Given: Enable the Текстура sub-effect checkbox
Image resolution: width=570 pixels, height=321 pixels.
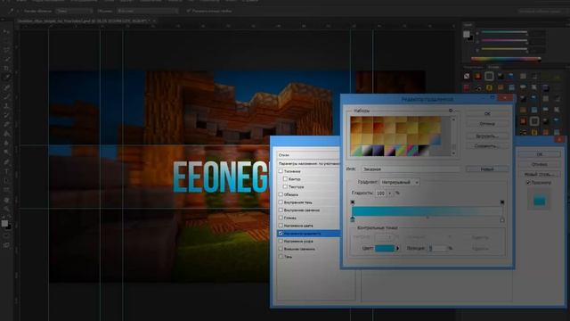Looking at the screenshot, I should coord(285,186).
